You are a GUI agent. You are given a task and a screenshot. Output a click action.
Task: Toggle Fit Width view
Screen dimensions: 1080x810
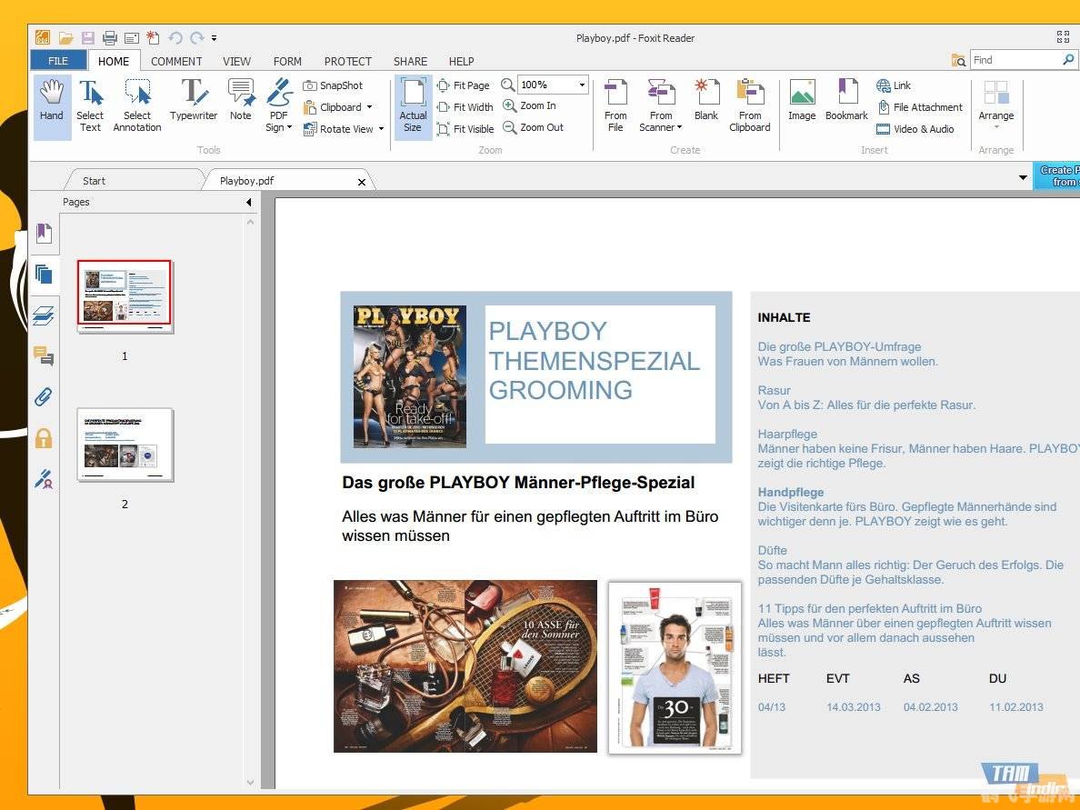pos(466,106)
